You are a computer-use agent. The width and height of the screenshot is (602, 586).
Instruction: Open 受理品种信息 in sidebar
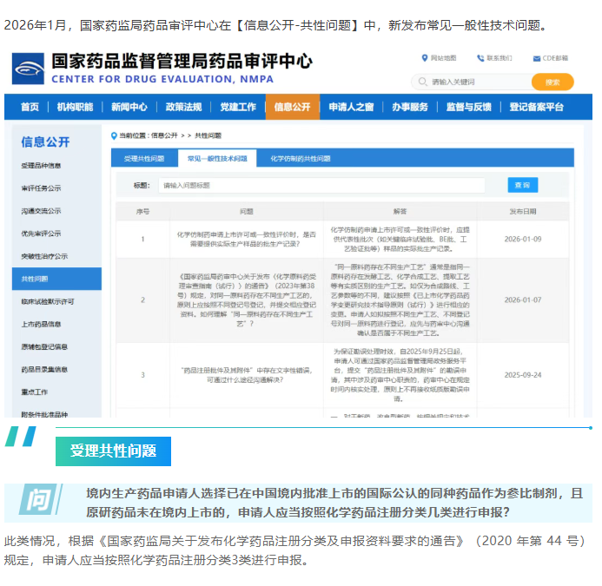[x=42, y=165]
